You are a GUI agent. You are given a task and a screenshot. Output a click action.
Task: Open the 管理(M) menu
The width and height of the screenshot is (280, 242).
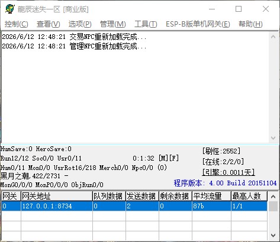tap(113, 24)
